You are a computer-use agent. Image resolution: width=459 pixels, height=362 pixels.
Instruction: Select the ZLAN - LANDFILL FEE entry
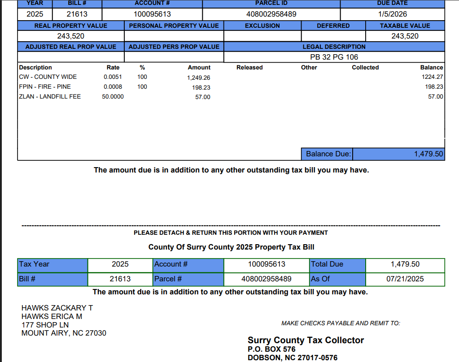tap(50, 96)
